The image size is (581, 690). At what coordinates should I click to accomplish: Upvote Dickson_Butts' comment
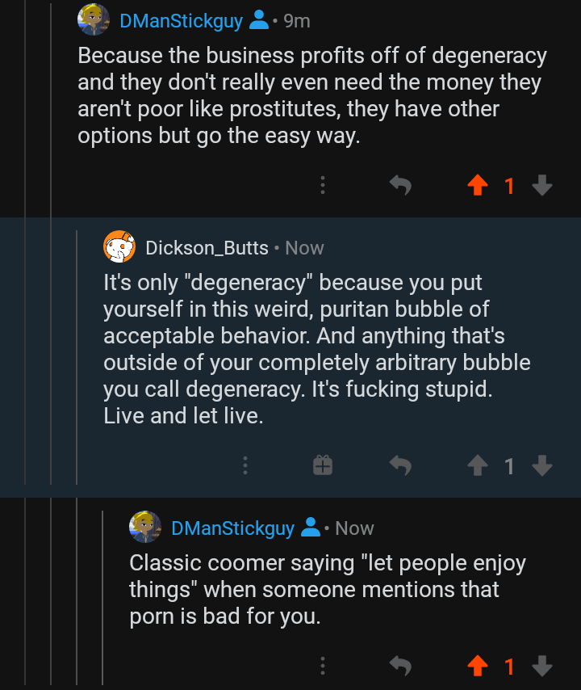click(478, 465)
